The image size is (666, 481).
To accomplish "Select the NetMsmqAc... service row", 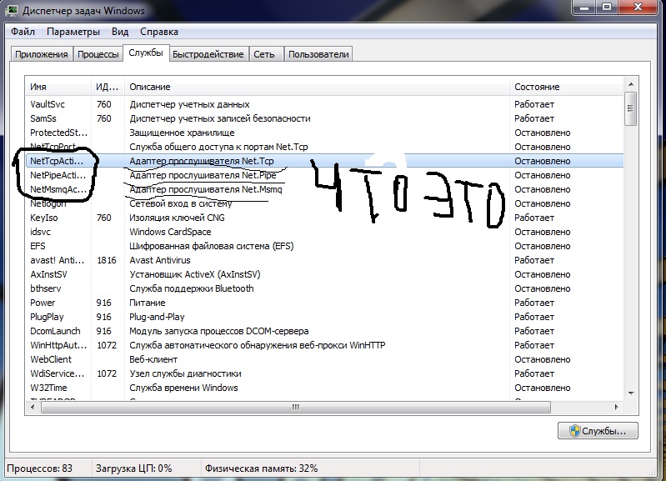I will click(324, 189).
